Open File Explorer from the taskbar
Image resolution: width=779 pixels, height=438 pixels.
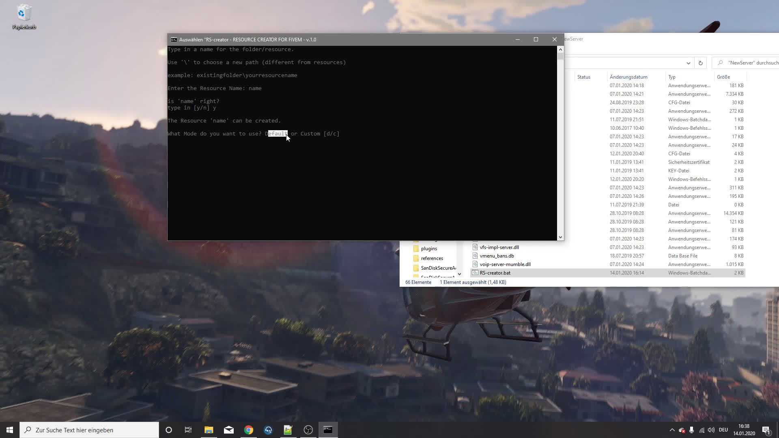coord(209,430)
